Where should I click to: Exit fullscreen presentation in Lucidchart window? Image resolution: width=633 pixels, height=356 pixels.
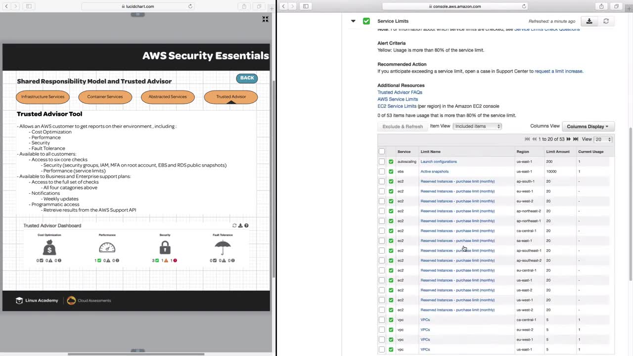[266, 19]
